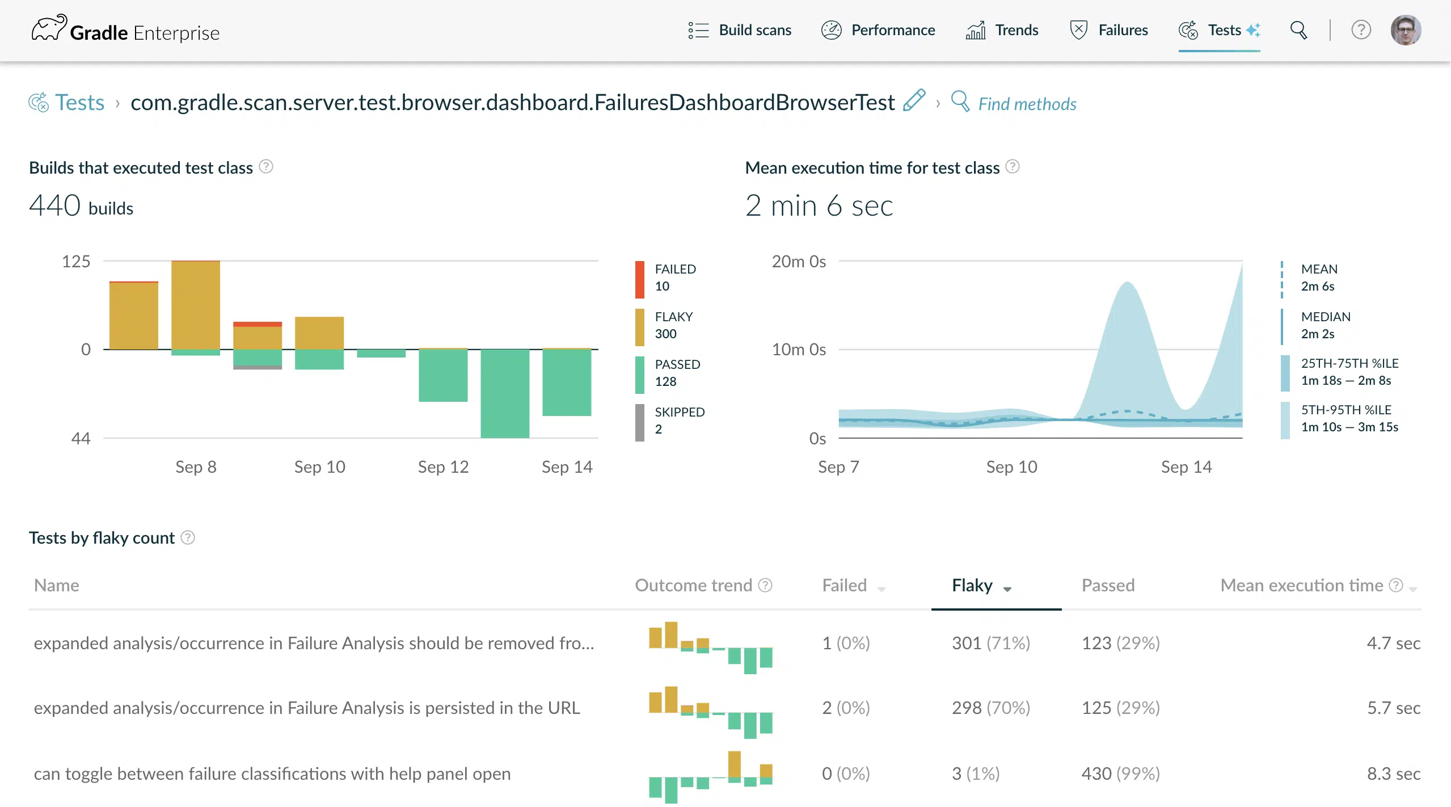Open the help question mark icon

[x=1361, y=30]
